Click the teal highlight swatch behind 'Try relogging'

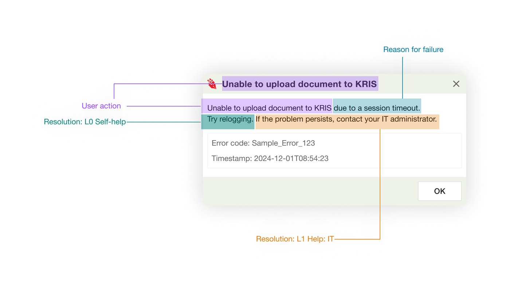[228, 122]
